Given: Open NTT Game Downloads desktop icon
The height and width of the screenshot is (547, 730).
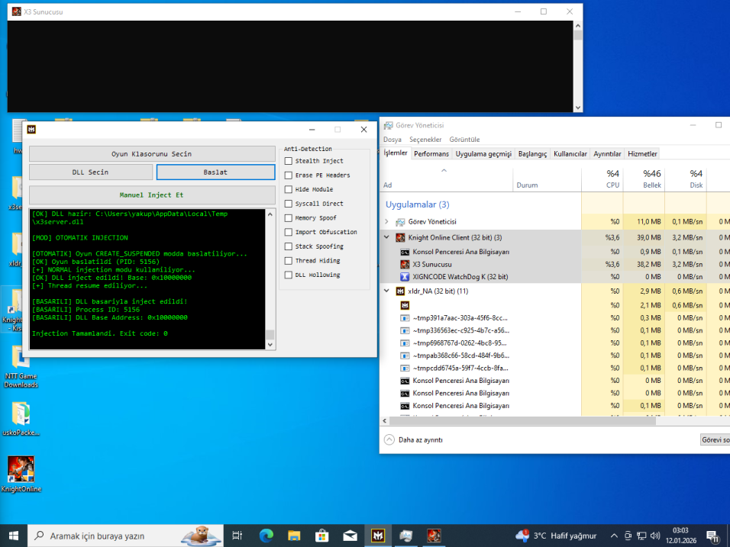Looking at the screenshot, I should [21, 368].
